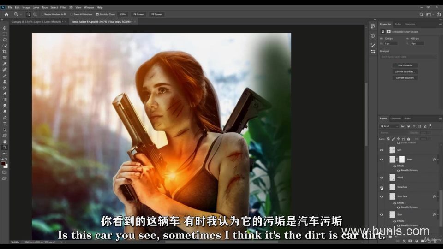Hide the Dirt layer
Image resolution: width=443 pixels, height=249 pixels.
[382, 150]
